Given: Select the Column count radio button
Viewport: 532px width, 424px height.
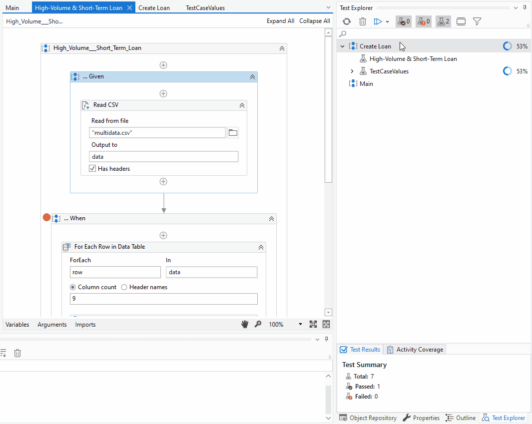Looking at the screenshot, I should click(x=73, y=287).
